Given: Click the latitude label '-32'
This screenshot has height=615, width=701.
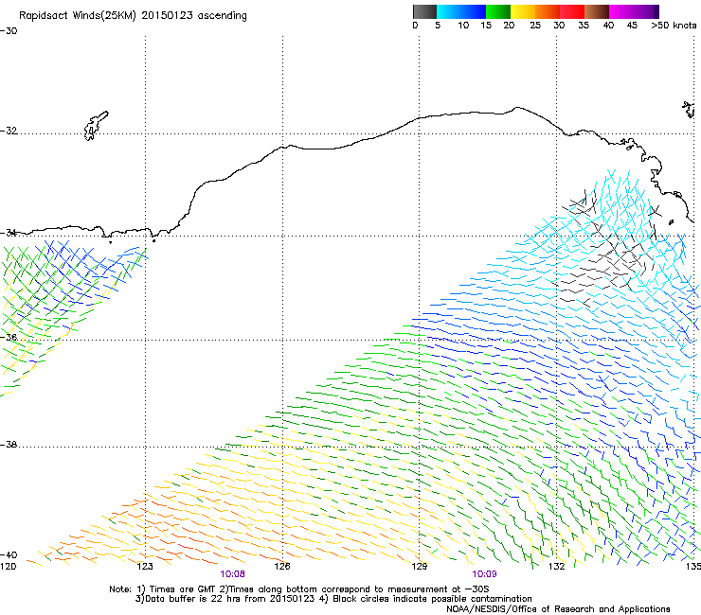Looking at the screenshot, I should click(x=9, y=131).
